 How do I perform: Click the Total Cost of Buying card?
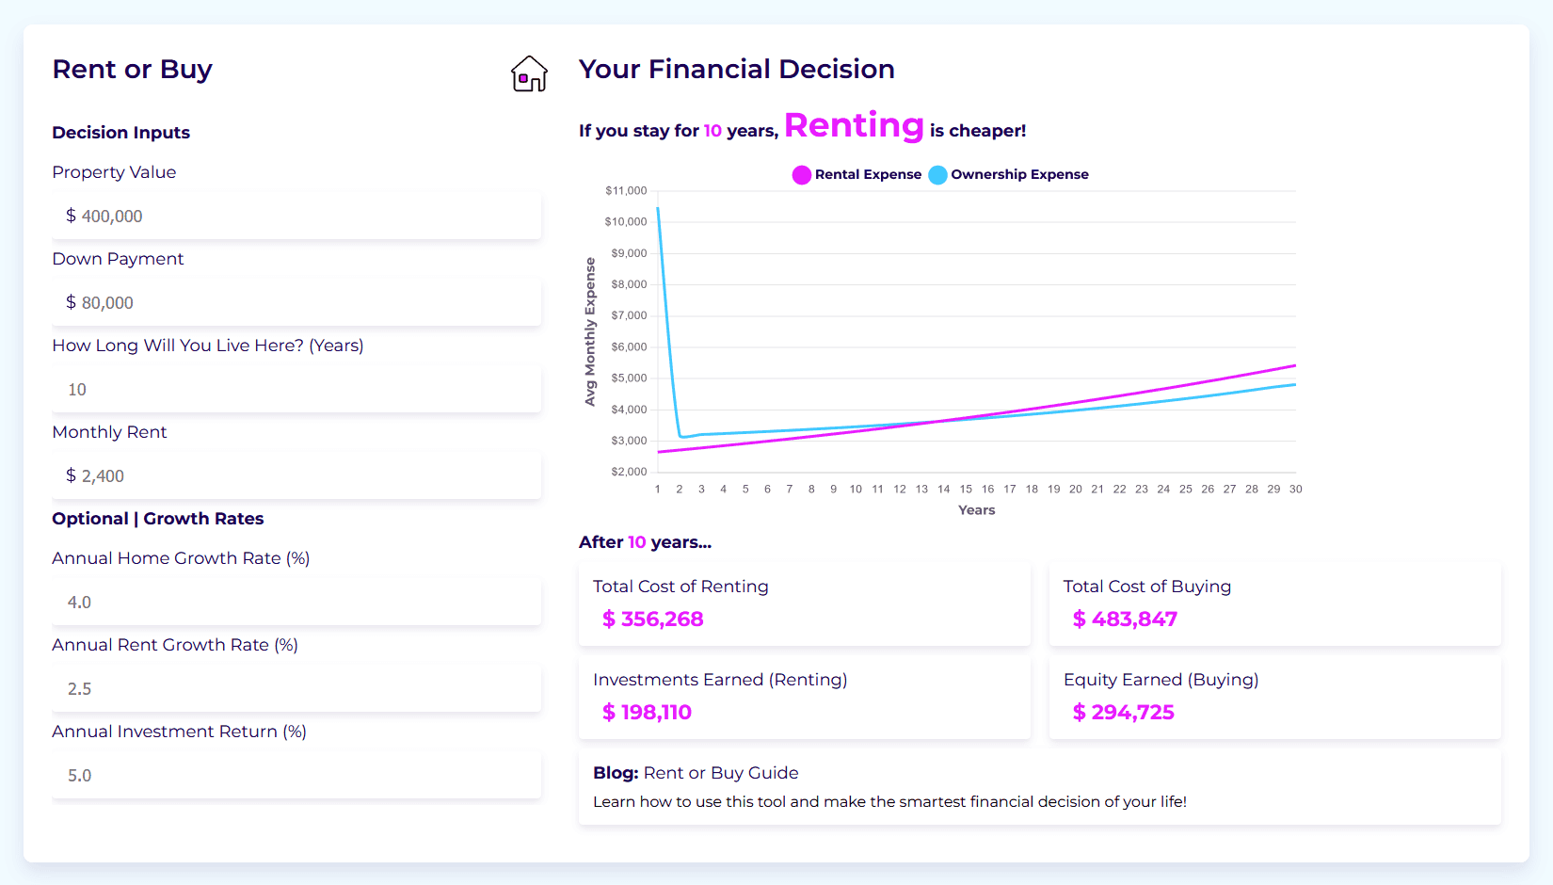tap(1275, 604)
